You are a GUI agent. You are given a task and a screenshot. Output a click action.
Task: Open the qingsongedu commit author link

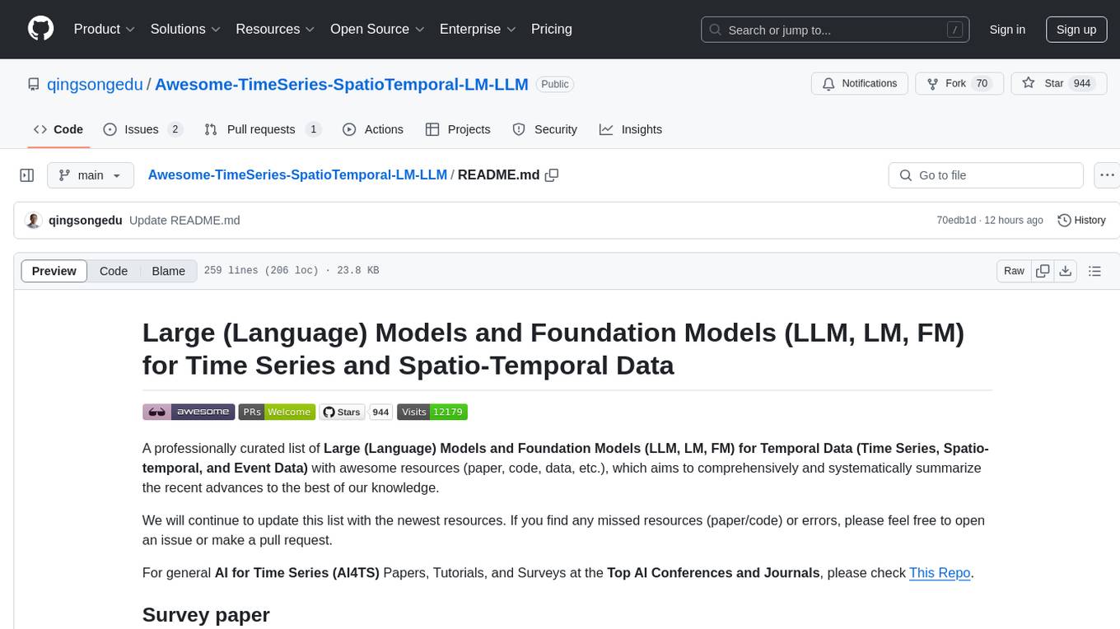pyautogui.click(x=86, y=221)
